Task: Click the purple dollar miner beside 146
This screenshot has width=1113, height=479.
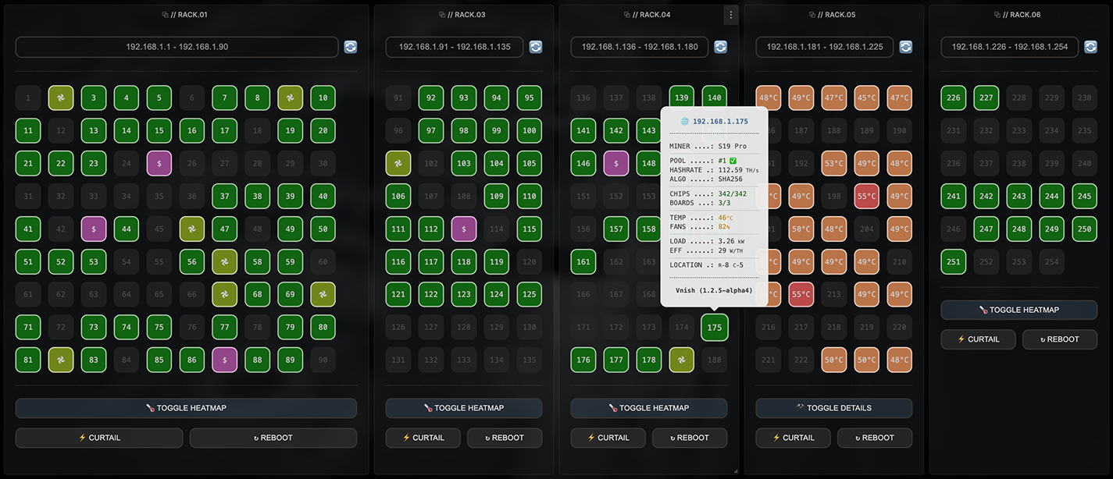Action: pos(616,163)
